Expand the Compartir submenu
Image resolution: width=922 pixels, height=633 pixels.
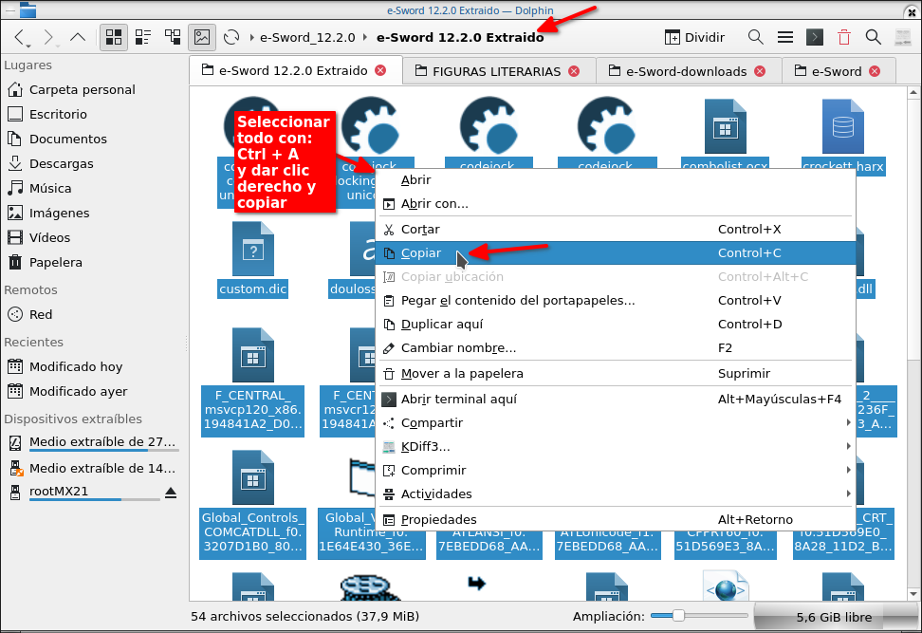pos(616,423)
